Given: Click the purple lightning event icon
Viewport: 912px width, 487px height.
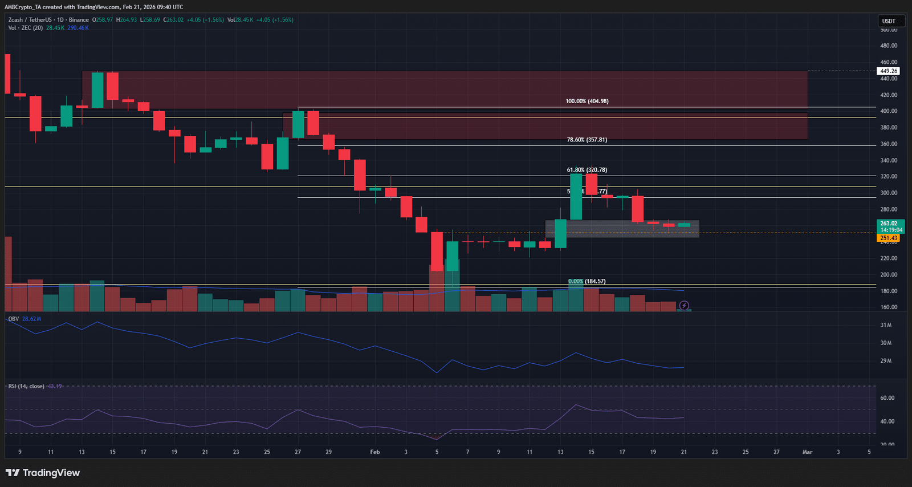Looking at the screenshot, I should click(684, 306).
